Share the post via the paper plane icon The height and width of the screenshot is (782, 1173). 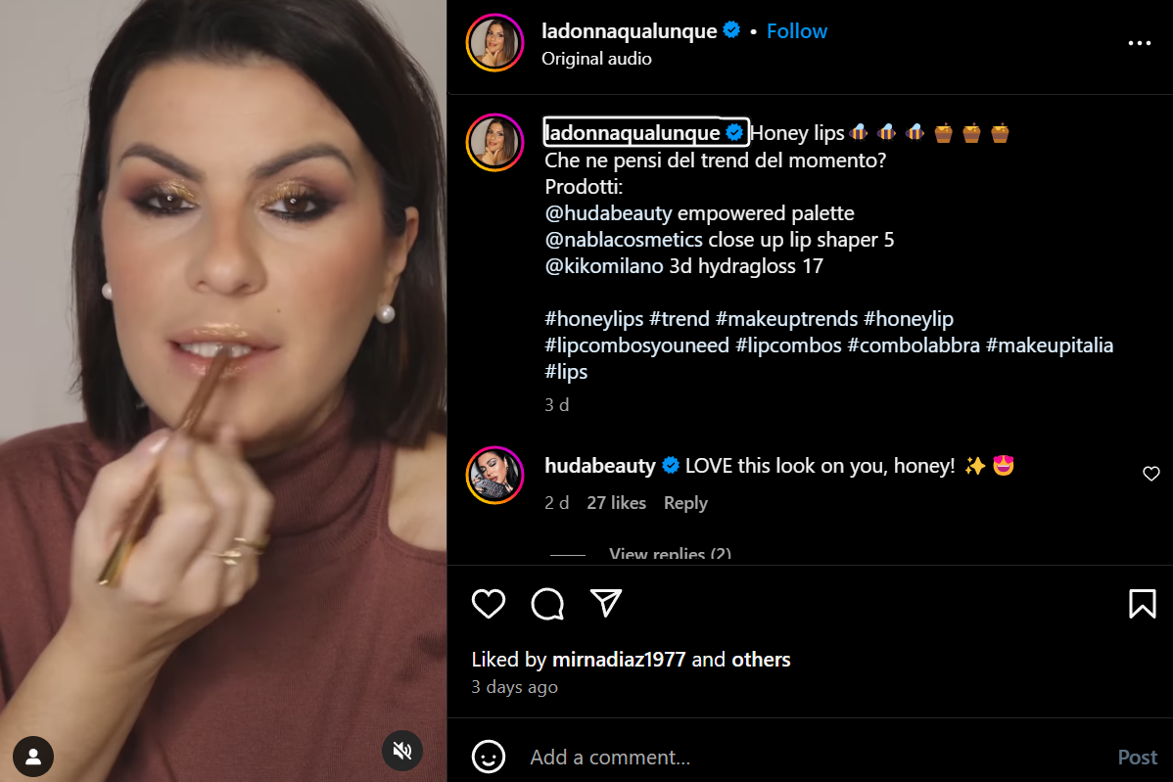(x=607, y=604)
